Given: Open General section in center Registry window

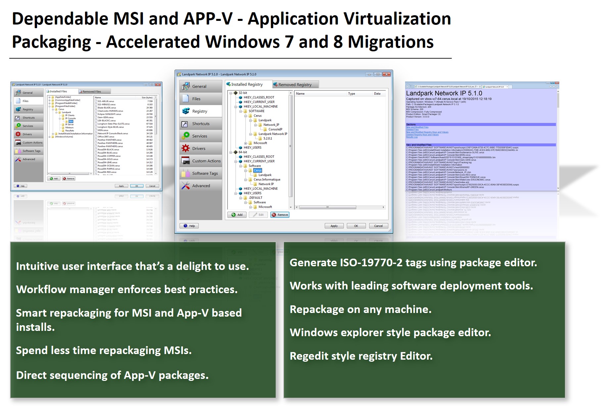Looking at the screenshot, I should [201, 86].
